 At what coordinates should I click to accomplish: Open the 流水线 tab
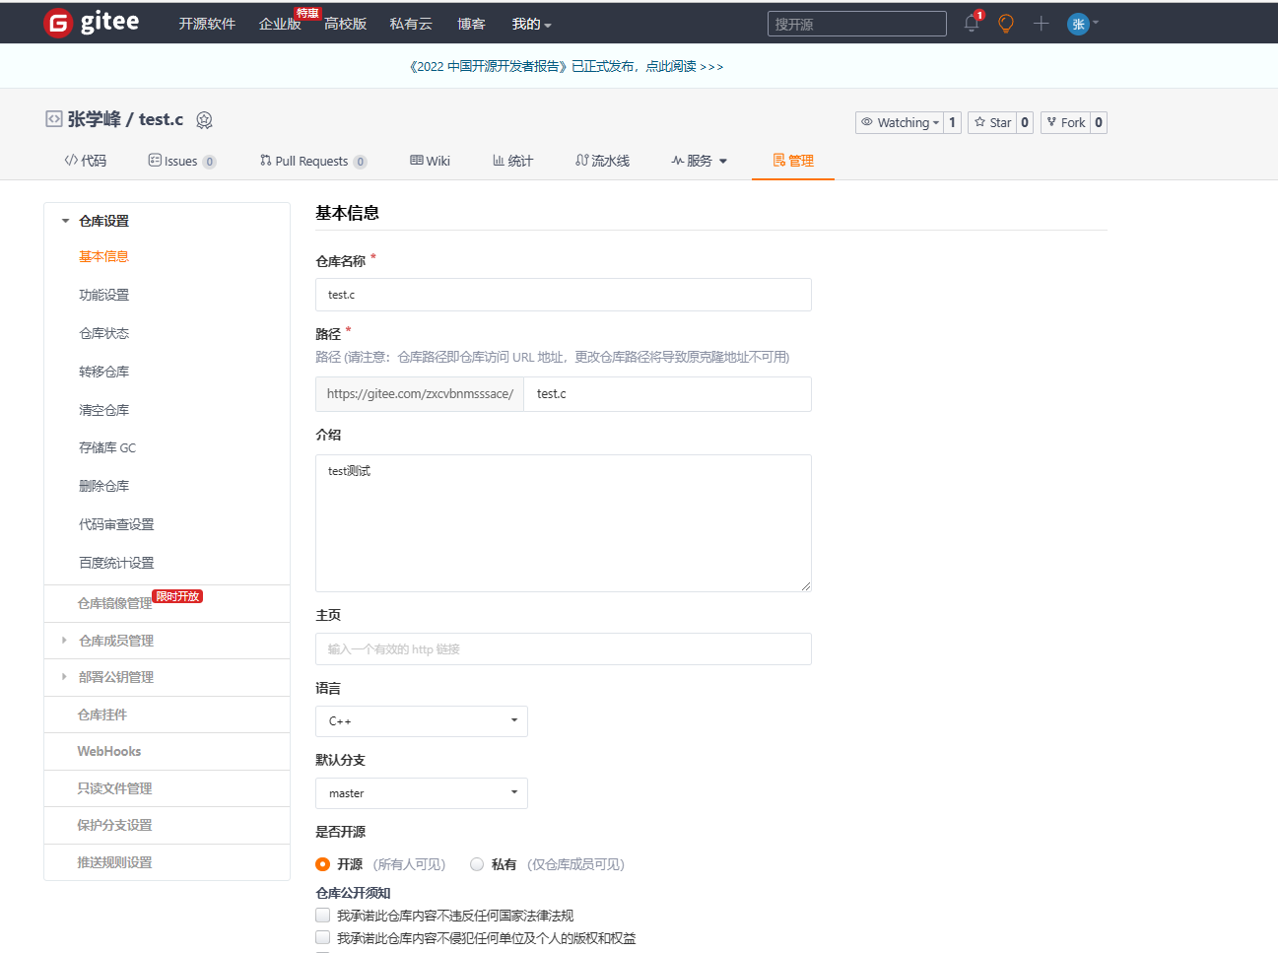point(602,161)
